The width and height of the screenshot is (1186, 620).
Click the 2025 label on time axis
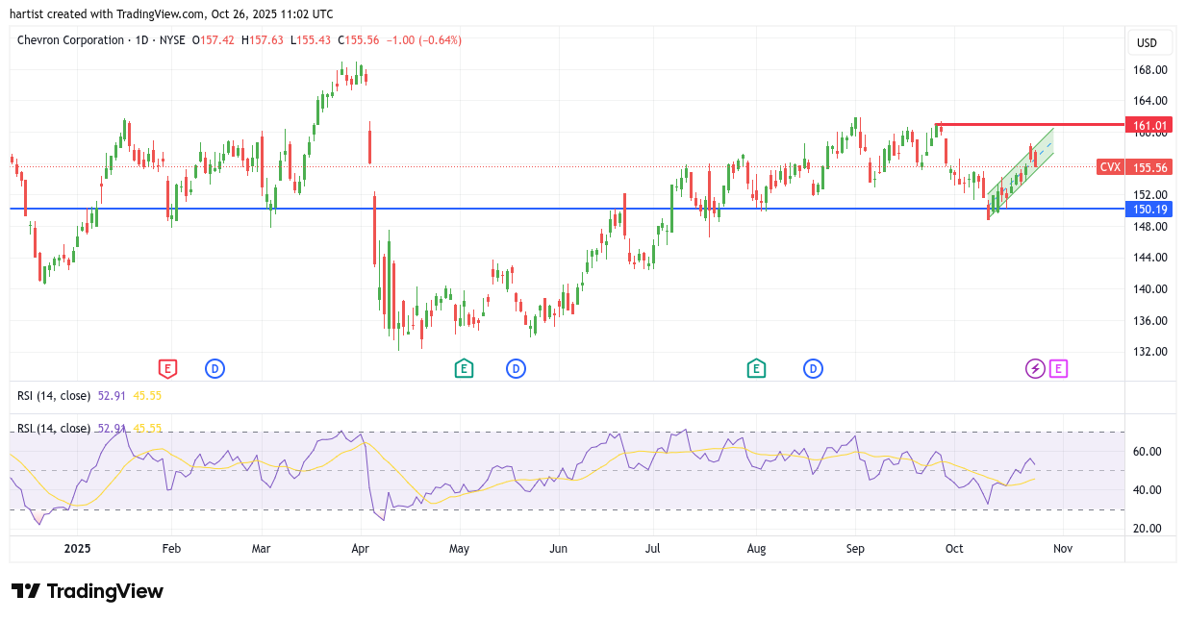tap(77, 549)
